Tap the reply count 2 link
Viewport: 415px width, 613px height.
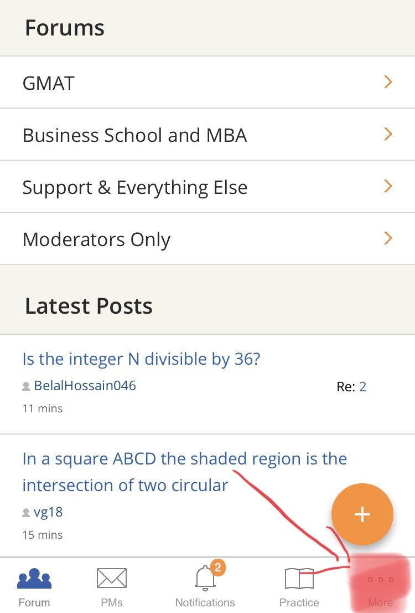[x=363, y=387]
